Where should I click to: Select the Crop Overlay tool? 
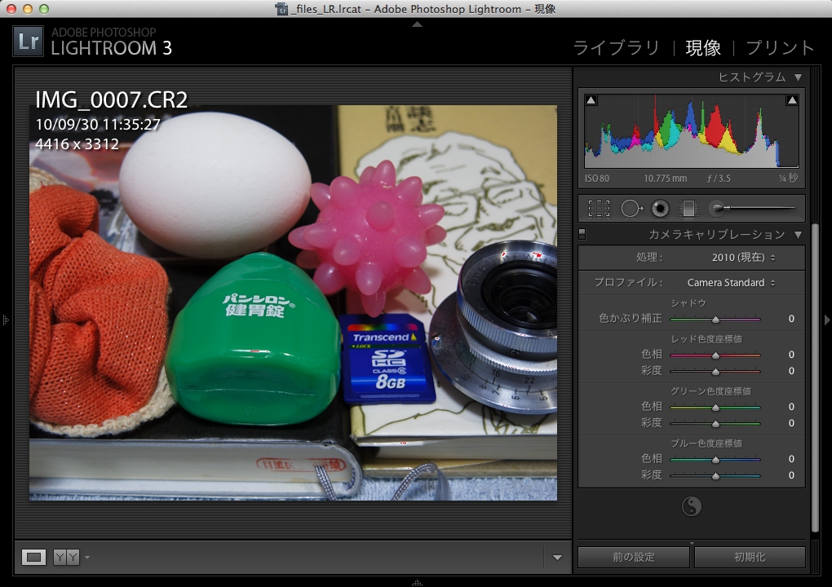(599, 209)
